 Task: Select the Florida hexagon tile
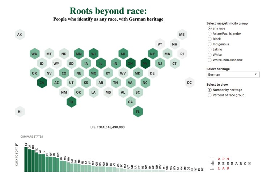(x=137, y=112)
